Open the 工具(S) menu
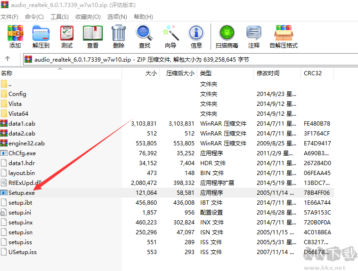 59,16
